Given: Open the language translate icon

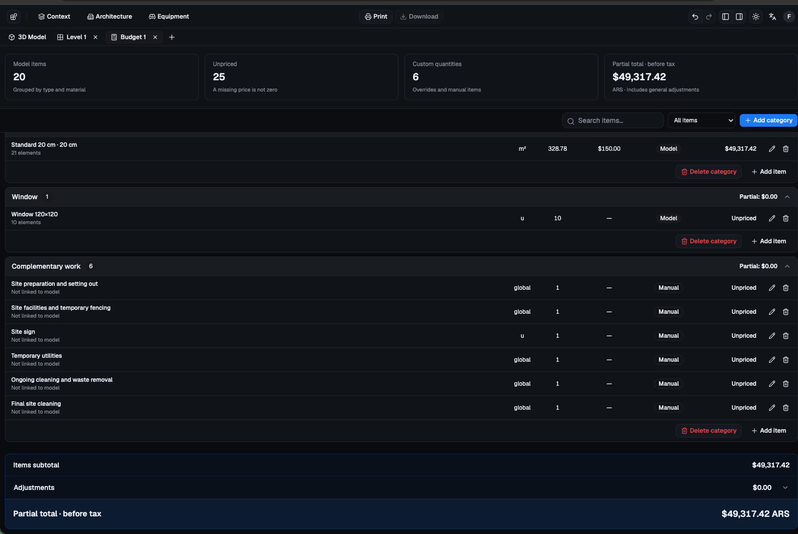Looking at the screenshot, I should pos(773,17).
